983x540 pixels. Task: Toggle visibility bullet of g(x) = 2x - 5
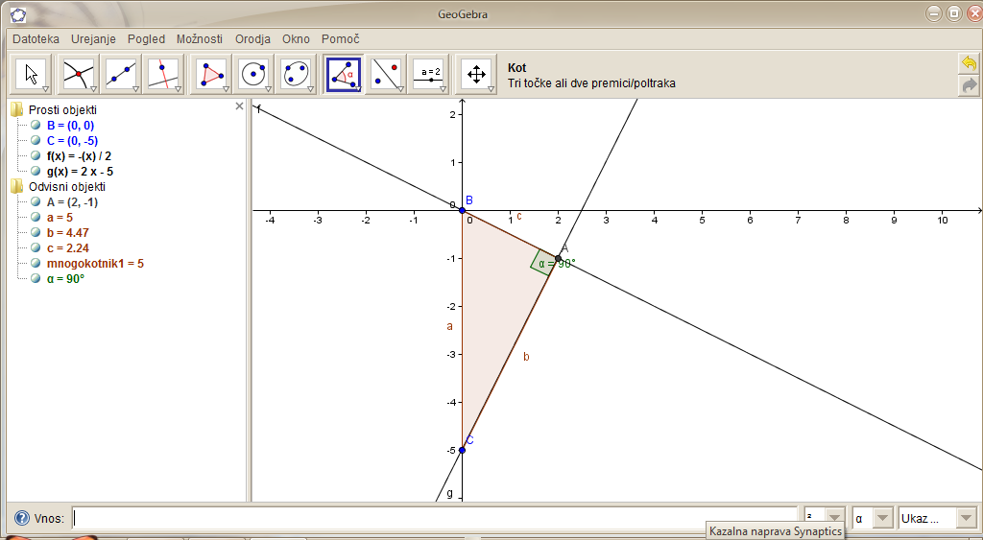click(x=36, y=172)
